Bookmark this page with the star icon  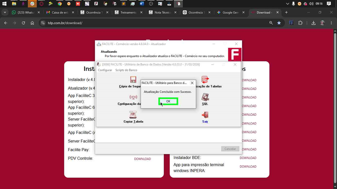[x=279, y=23]
